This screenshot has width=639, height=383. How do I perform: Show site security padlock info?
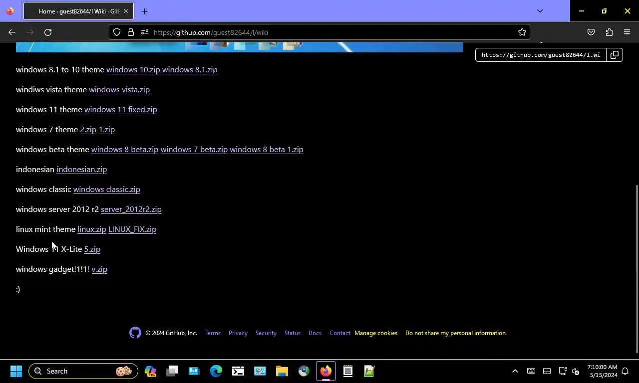(131, 32)
